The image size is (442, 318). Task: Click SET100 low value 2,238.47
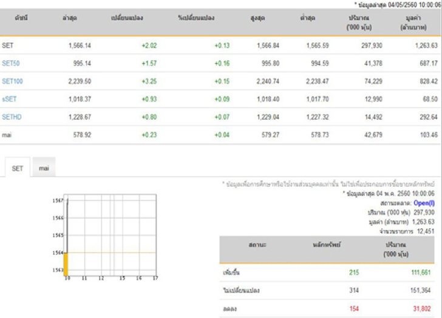[318, 81]
